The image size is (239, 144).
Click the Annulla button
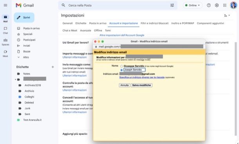(124, 85)
